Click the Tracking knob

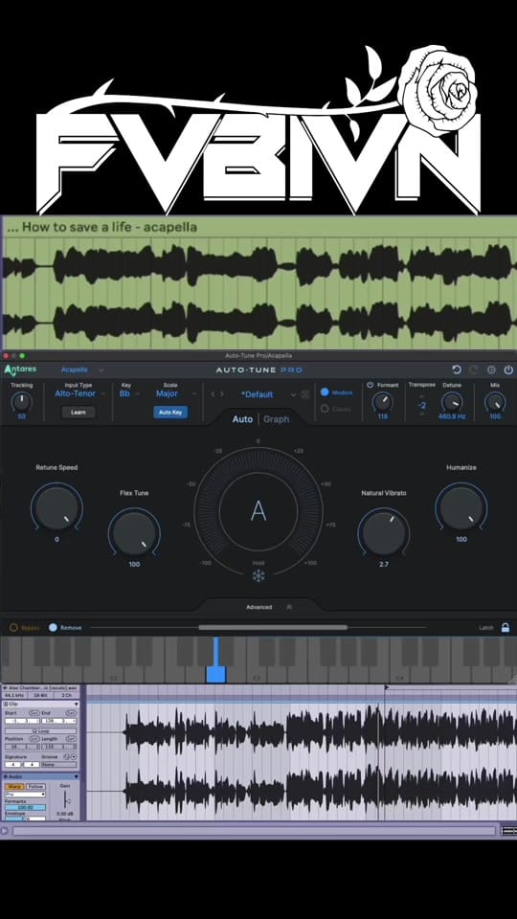pos(22,401)
